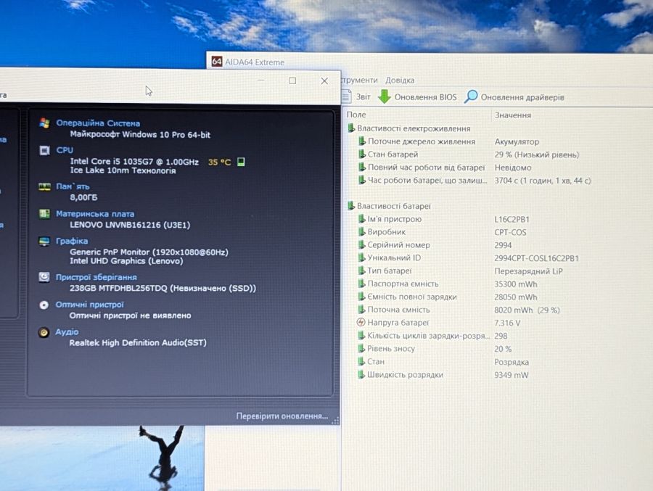Click the Пам'ять heading
The height and width of the screenshot is (491, 653).
tap(73, 186)
